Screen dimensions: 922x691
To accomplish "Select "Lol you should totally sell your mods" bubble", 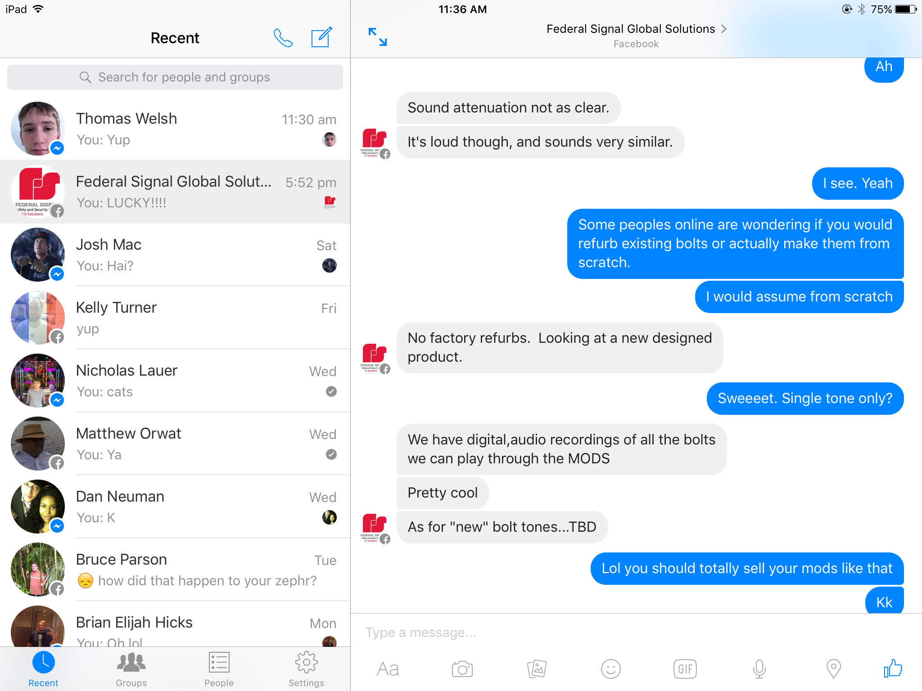I will click(747, 569).
